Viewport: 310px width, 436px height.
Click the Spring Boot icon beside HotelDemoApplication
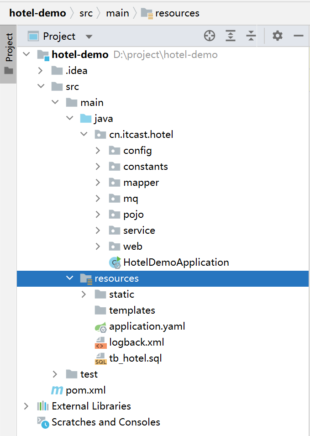tap(115, 262)
